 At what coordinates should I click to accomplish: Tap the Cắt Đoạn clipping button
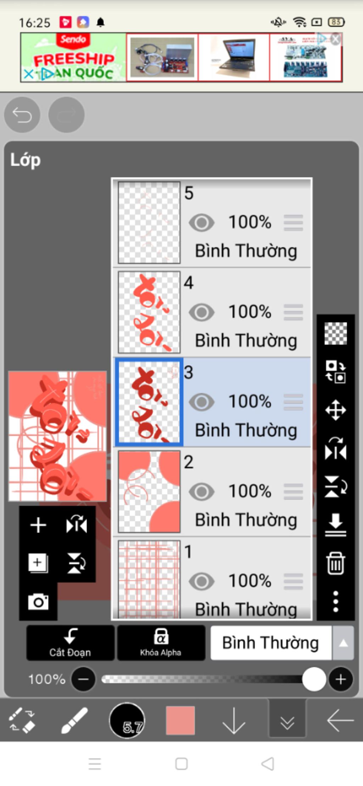tap(70, 643)
